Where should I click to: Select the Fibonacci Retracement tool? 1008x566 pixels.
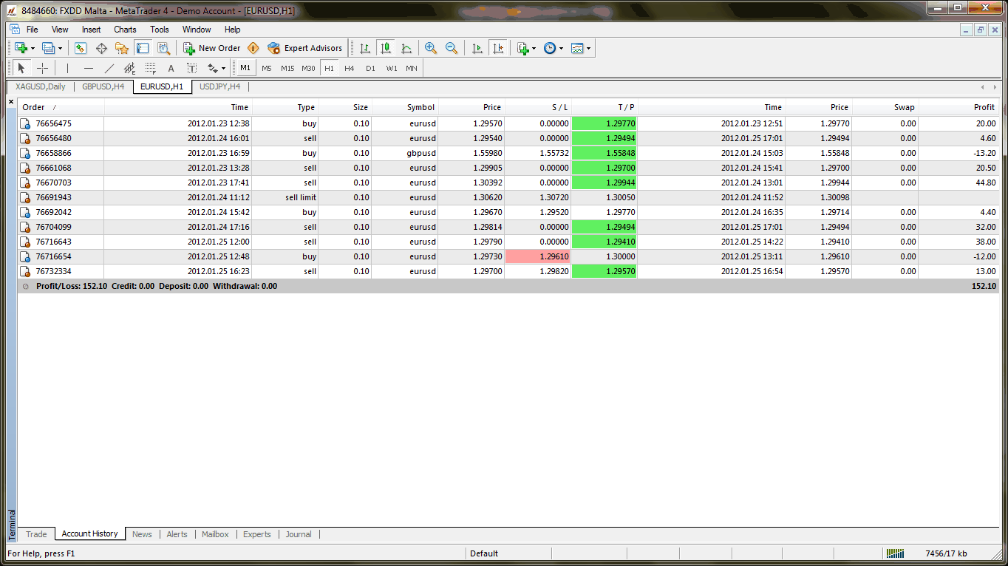click(151, 68)
